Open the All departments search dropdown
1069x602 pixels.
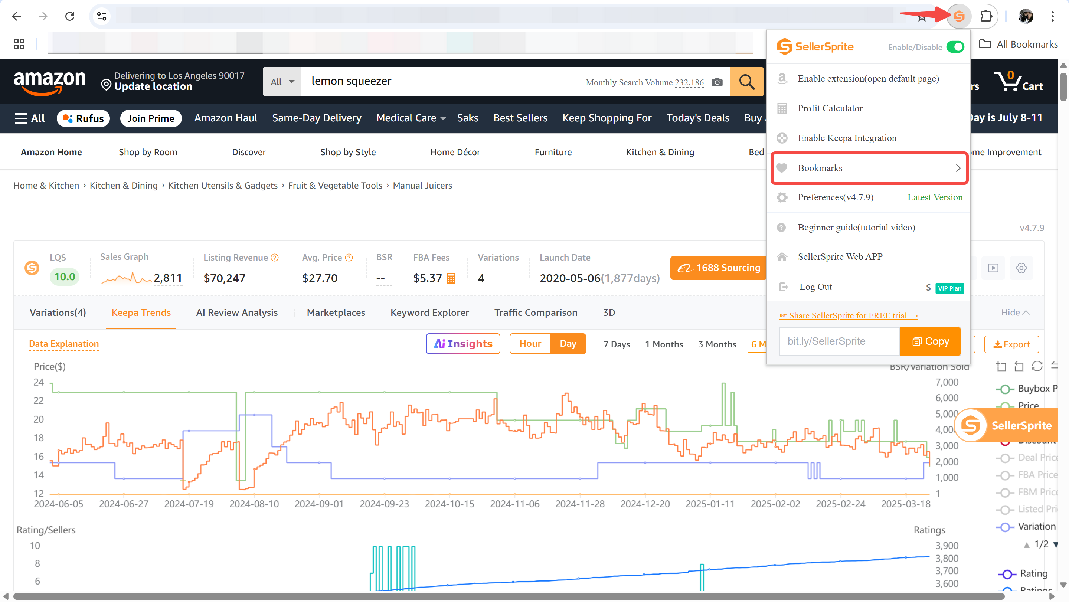282,82
